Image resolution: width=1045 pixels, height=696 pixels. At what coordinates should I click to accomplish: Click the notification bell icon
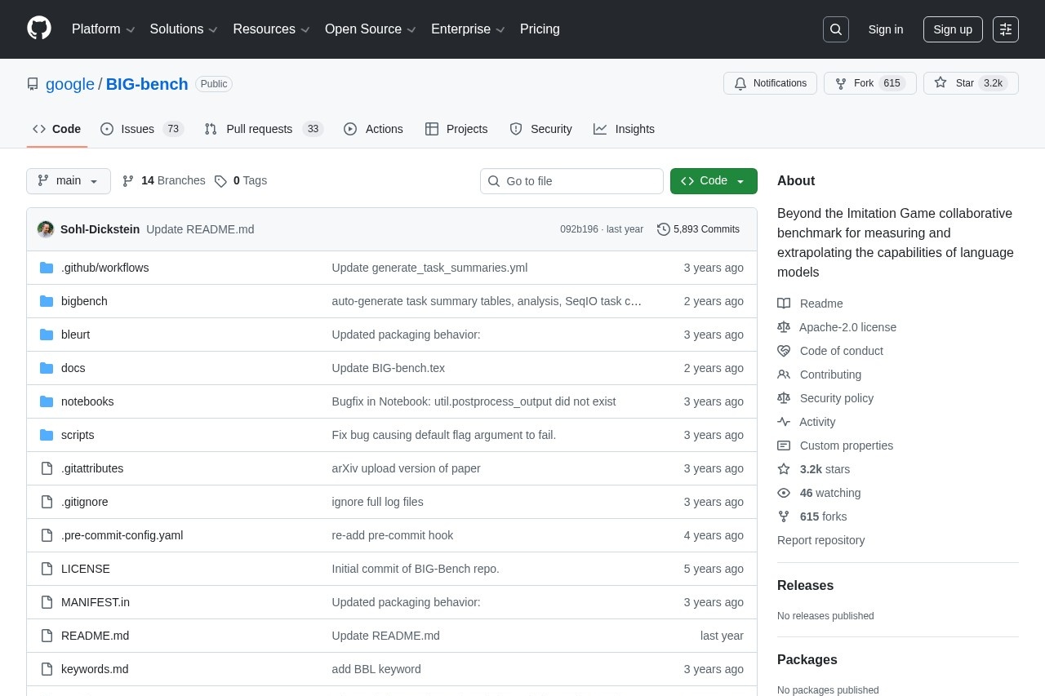(740, 83)
